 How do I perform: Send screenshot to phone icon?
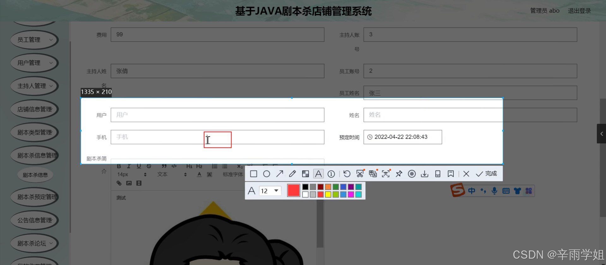coord(438,174)
